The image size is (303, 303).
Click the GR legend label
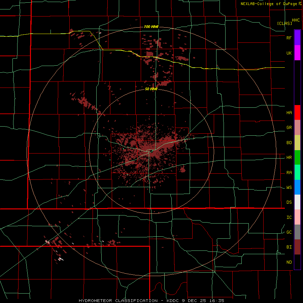[x=289, y=128]
